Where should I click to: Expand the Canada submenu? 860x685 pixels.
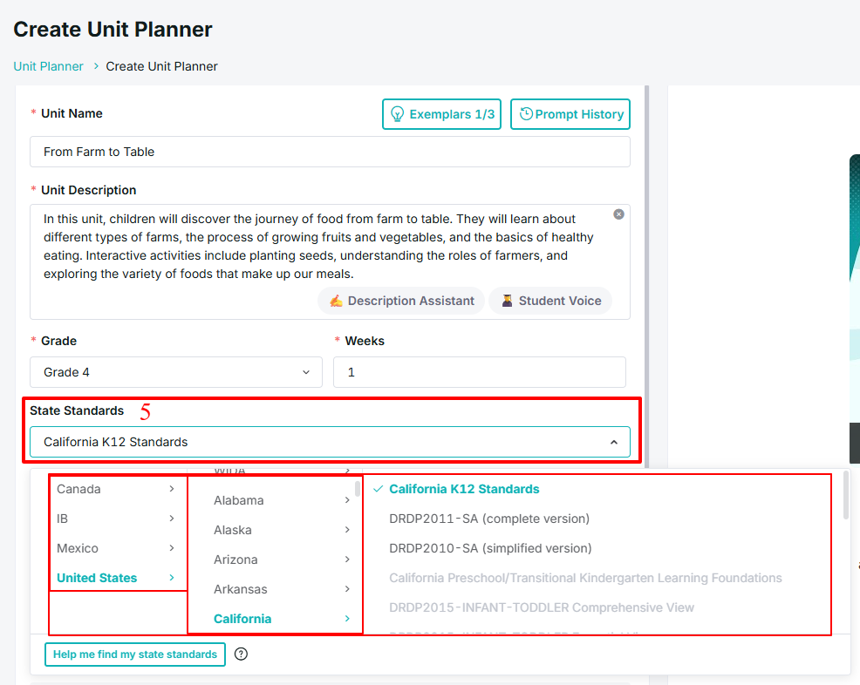pos(116,489)
